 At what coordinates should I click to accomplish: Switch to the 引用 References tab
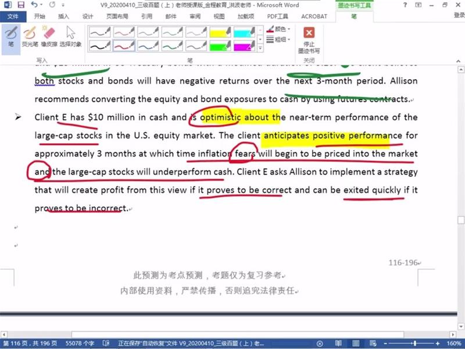click(147, 17)
